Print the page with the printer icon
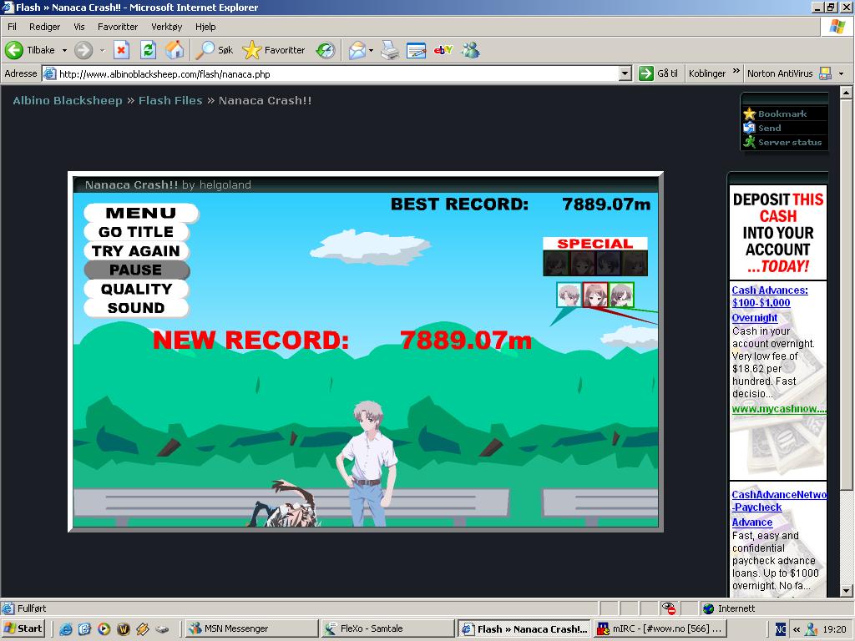855x641 pixels. pyautogui.click(x=390, y=50)
